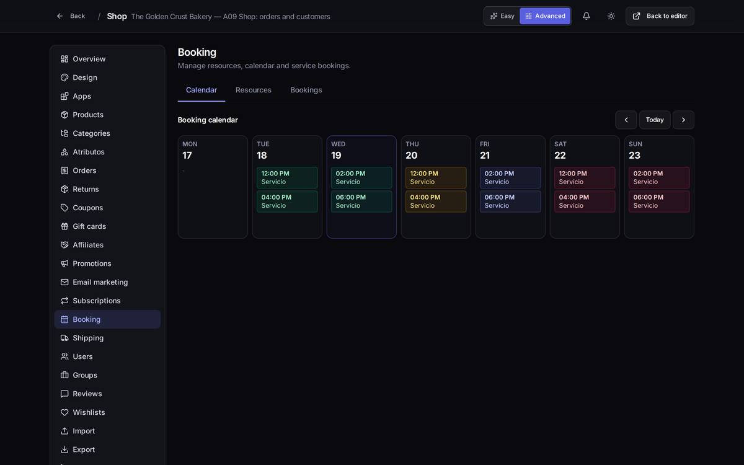Viewport: 744px width, 465px height.
Task: Open Shipping in the sidebar
Action: click(x=107, y=338)
